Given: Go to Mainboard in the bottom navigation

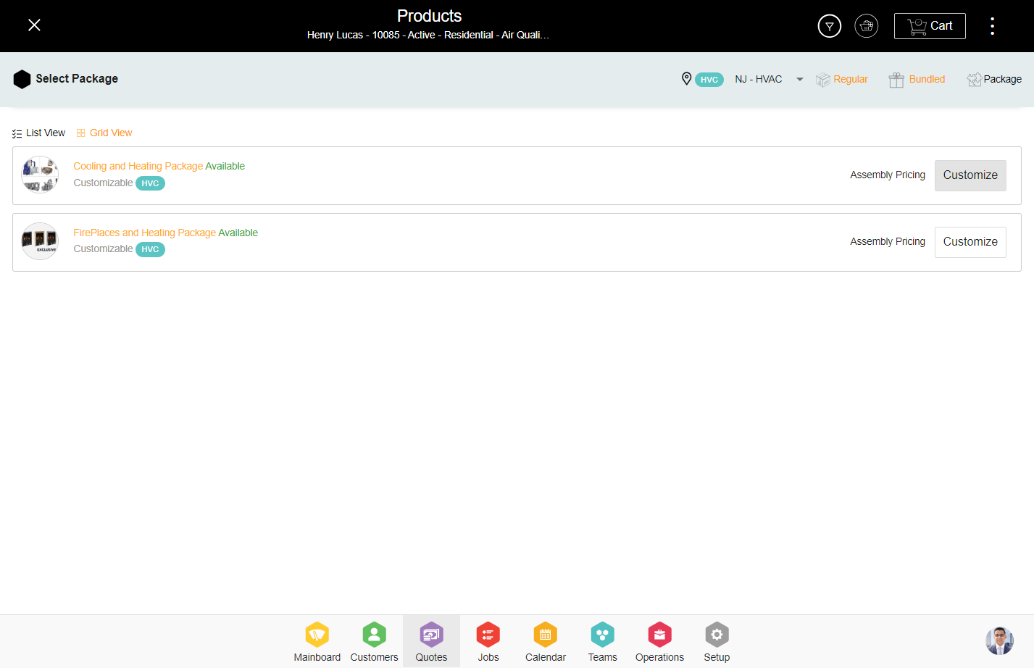Looking at the screenshot, I should click(317, 642).
